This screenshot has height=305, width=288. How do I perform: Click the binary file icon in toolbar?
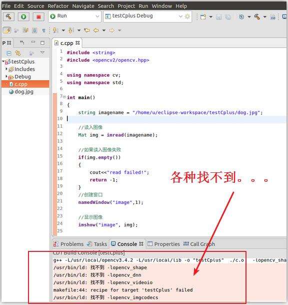point(272,17)
